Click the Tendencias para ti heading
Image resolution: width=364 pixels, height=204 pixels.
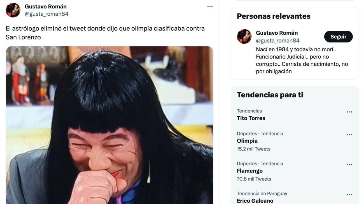click(x=270, y=95)
